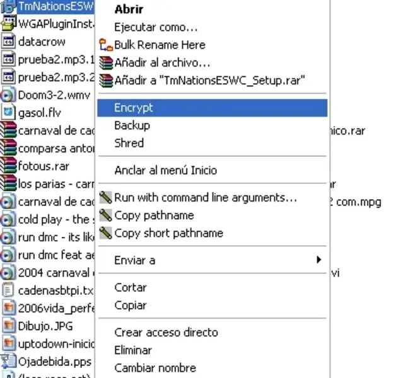The height and width of the screenshot is (378, 408).
Task: Choose Ejecutar como... from the context menu
Action: (x=212, y=27)
